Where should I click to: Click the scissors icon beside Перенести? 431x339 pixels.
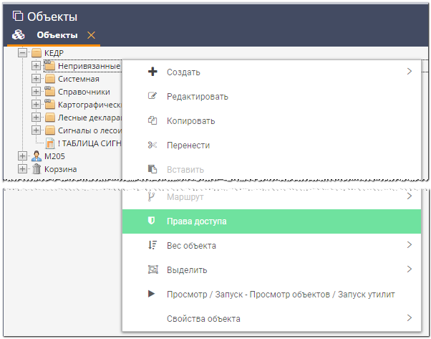[152, 145]
